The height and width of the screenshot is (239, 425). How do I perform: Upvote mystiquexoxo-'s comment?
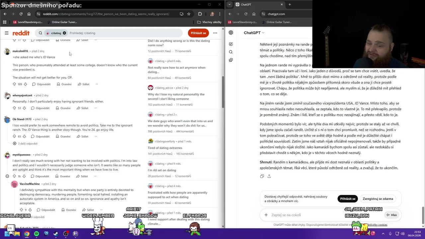pos(14,176)
